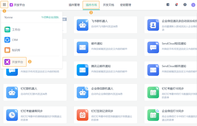The width and height of the screenshot is (197, 126).
Task: Open the notifications bell
Action: click(176, 5)
